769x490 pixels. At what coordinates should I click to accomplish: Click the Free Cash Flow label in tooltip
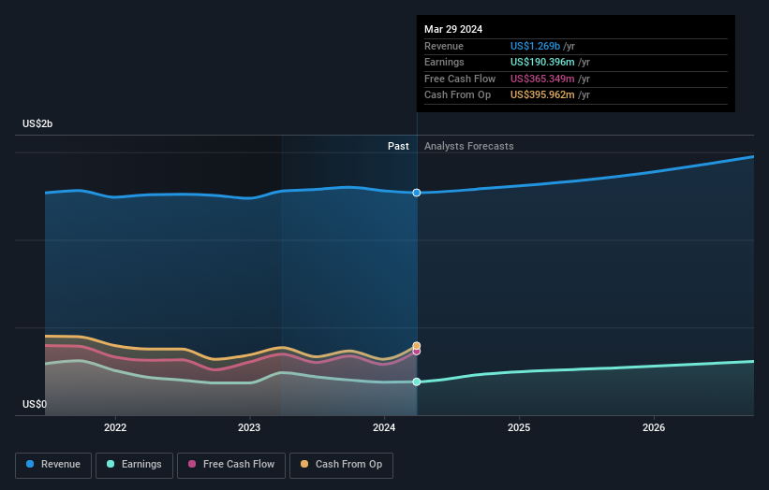pos(460,79)
